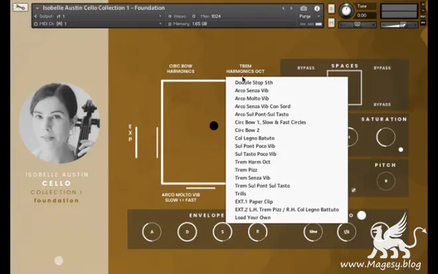Toggle the lower right Spaces BYPASS
Viewport: 438px width, 274px height.
[382, 104]
